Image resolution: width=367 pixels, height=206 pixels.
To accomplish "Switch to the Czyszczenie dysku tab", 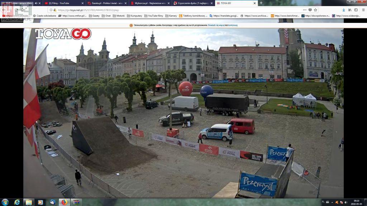I will 193,3.
